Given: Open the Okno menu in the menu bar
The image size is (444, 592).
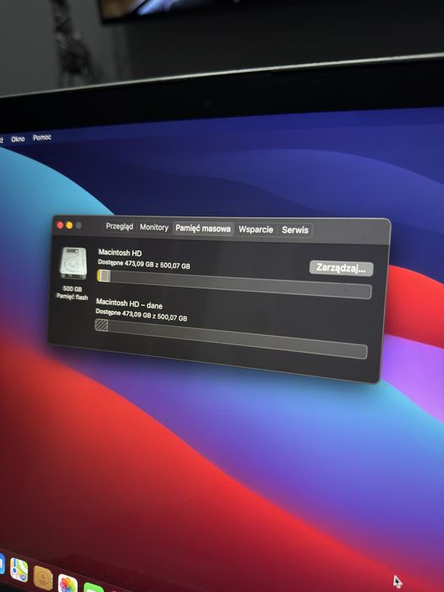Looking at the screenshot, I should click(x=18, y=139).
